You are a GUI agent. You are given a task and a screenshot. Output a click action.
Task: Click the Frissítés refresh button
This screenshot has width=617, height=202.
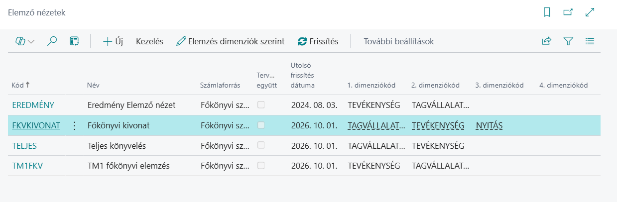(318, 42)
